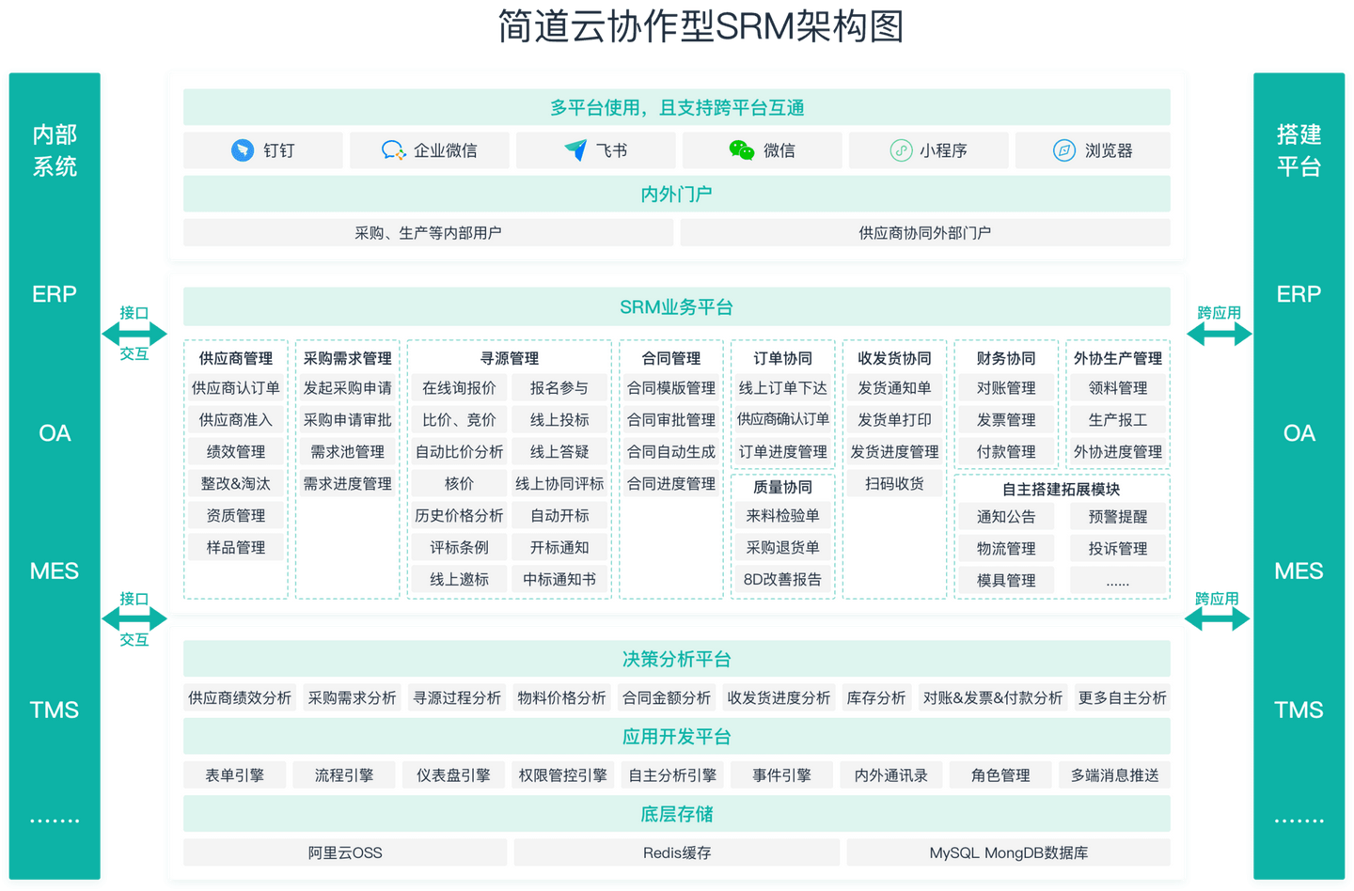Click 扫码收货 item
Image resolution: width=1354 pixels, height=891 pixels.
click(x=894, y=484)
